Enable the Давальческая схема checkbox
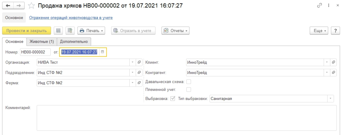The width and height of the screenshot is (344, 135). coord(188,82)
